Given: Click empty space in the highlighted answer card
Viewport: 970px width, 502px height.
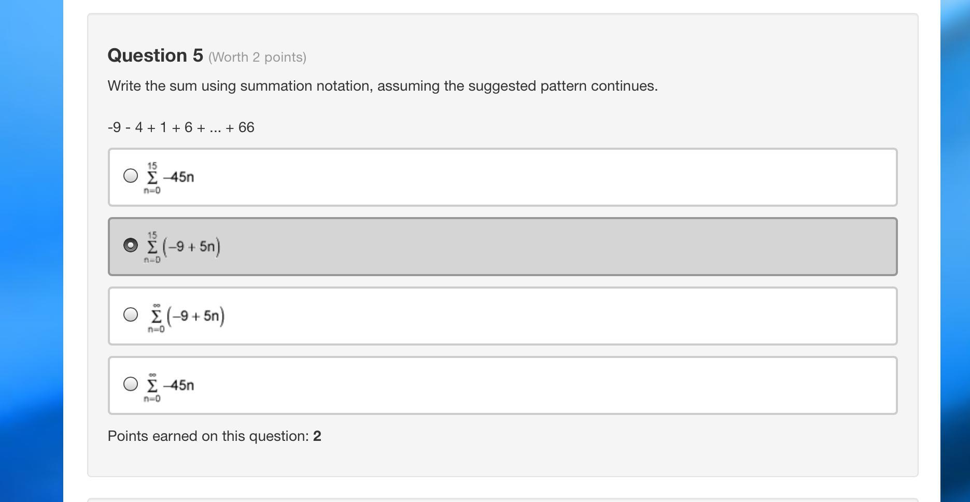Looking at the screenshot, I should pos(518,247).
